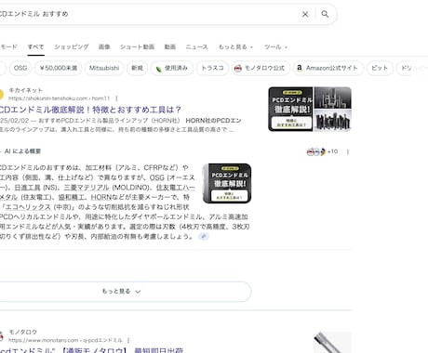This screenshot has height=353, width=428.
Task: Select the モノタロウ公式 filter chip
Action: tap(261, 68)
